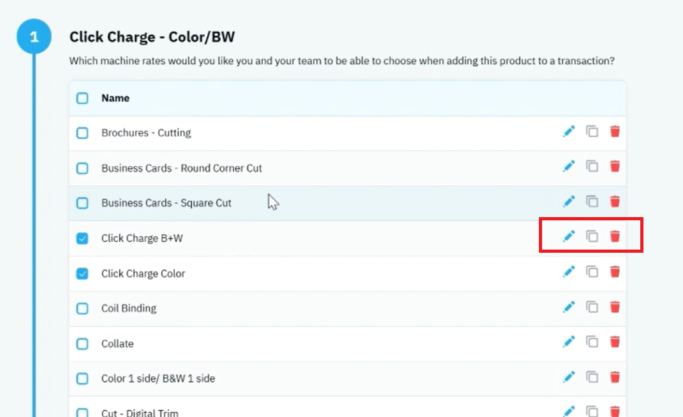The width and height of the screenshot is (683, 417).
Task: Click the pencil icon for Click Charge B+W
Action: click(568, 236)
